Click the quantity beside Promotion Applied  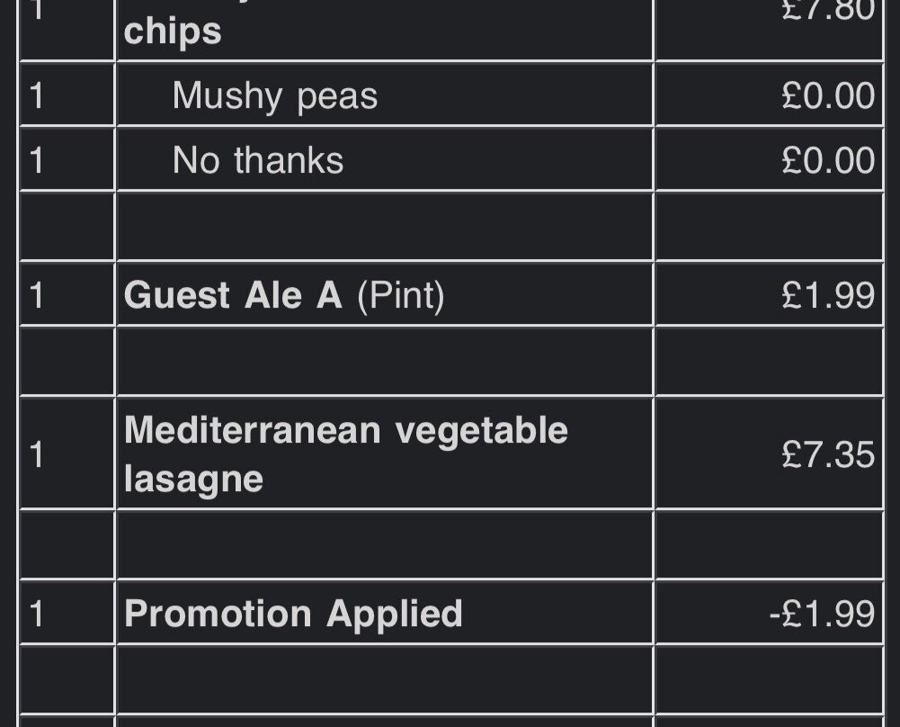coord(37,614)
